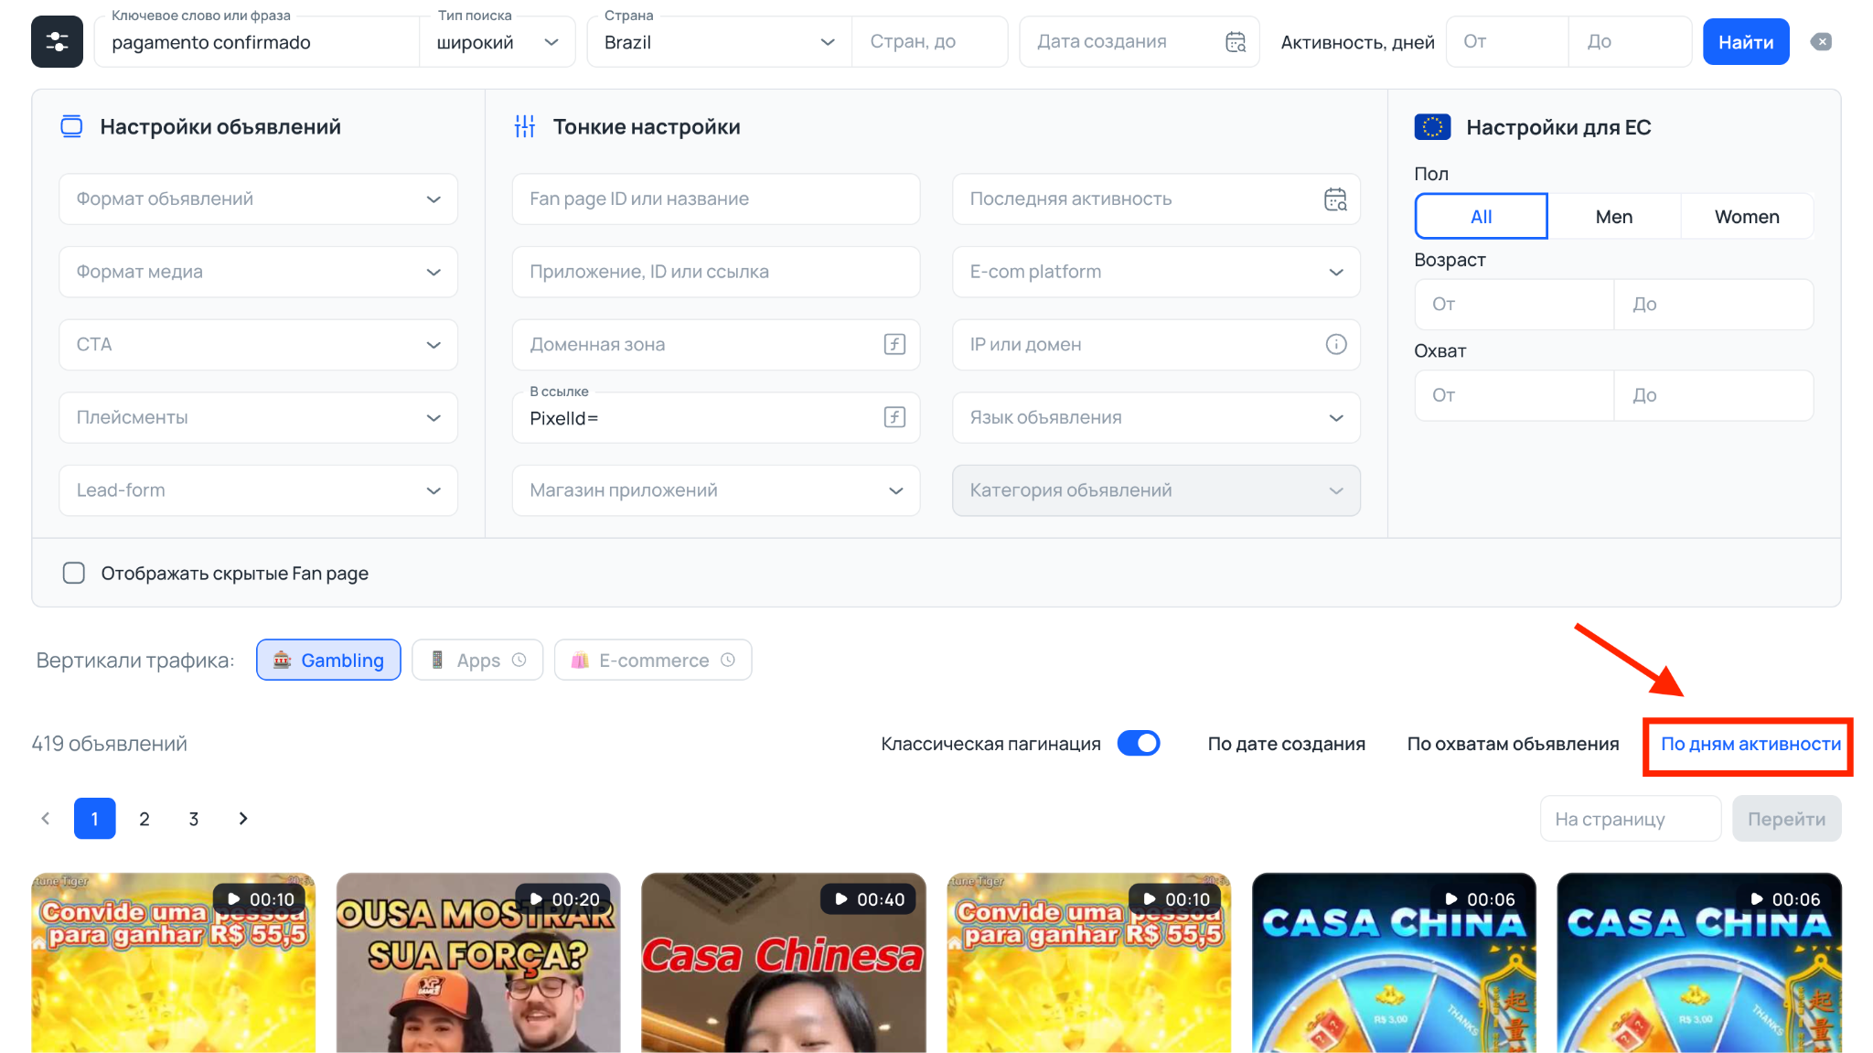Select the Gambling traffic vertical
Image resolution: width=1873 pixels, height=1053 pixels.
click(x=328, y=661)
